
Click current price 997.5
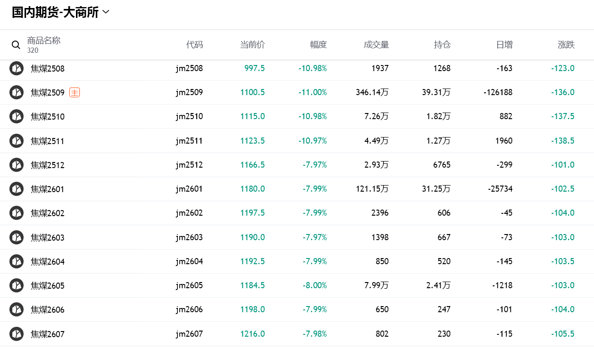[255, 68]
